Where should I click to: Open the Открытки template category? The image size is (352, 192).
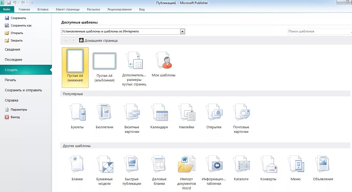pos(214,116)
